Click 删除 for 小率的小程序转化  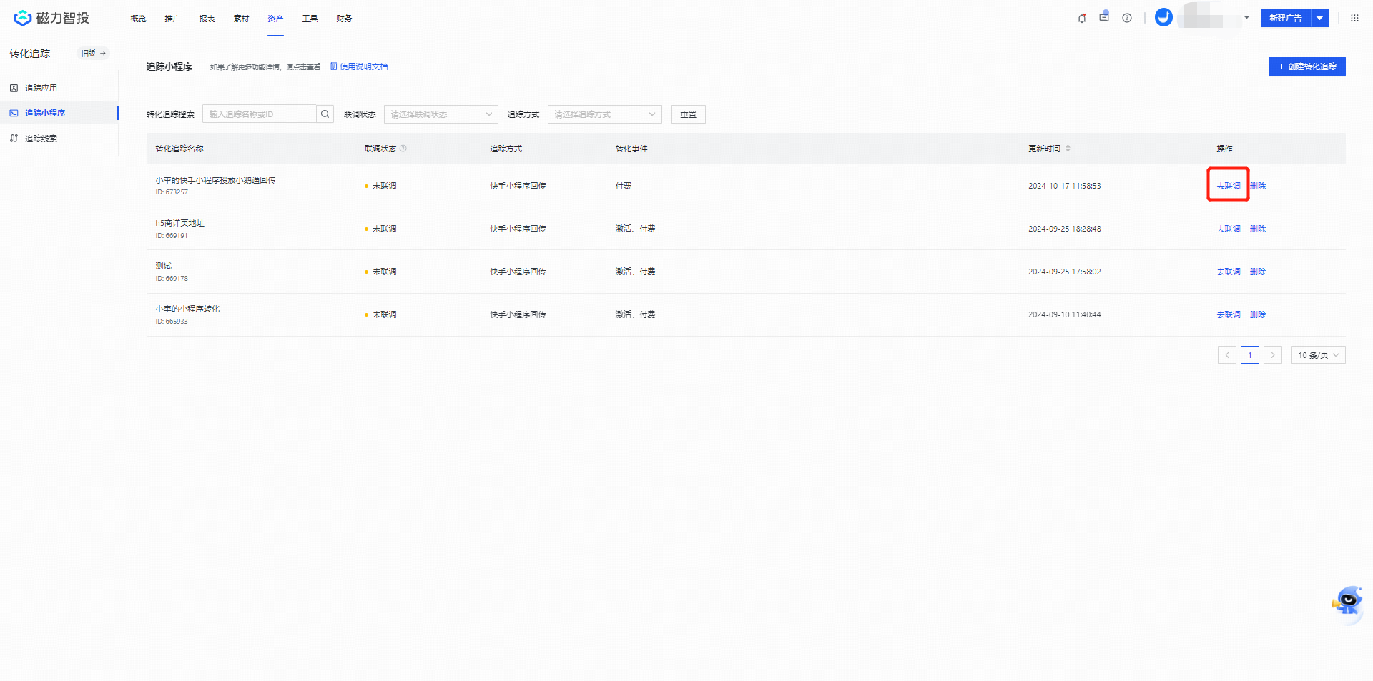tap(1258, 314)
